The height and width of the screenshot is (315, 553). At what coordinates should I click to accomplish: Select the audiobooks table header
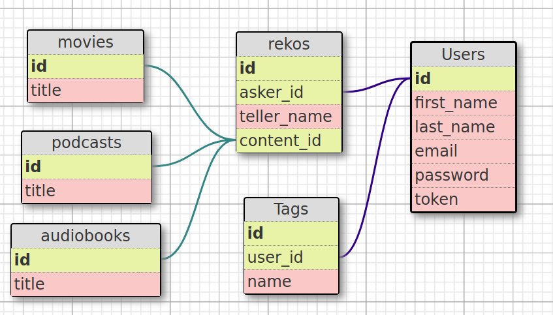pos(86,236)
